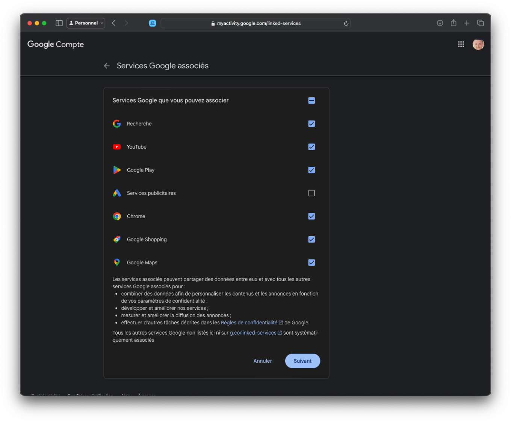Uncheck the Google Play checkbox

(x=311, y=170)
